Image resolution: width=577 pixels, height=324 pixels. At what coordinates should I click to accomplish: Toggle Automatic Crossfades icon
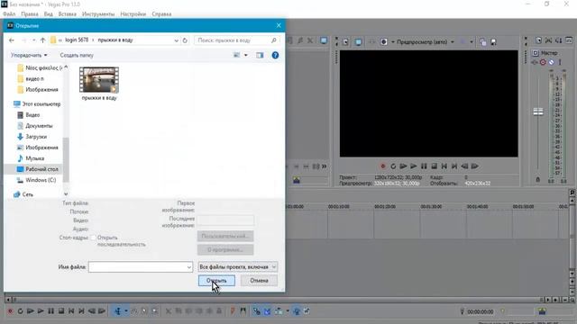[x=267, y=311]
